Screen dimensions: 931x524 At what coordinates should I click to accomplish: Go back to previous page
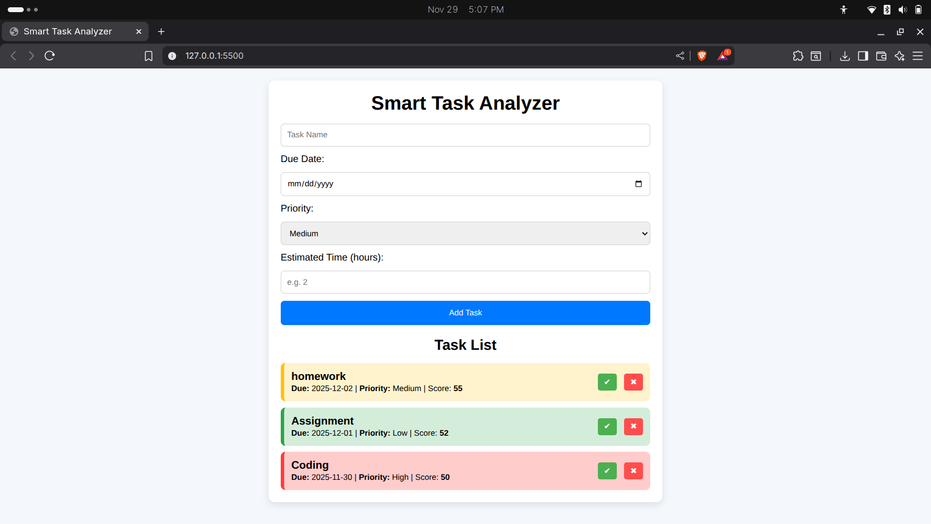coord(14,56)
